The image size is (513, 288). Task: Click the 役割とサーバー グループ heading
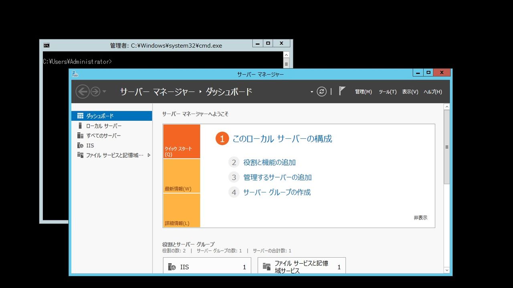tap(188, 244)
